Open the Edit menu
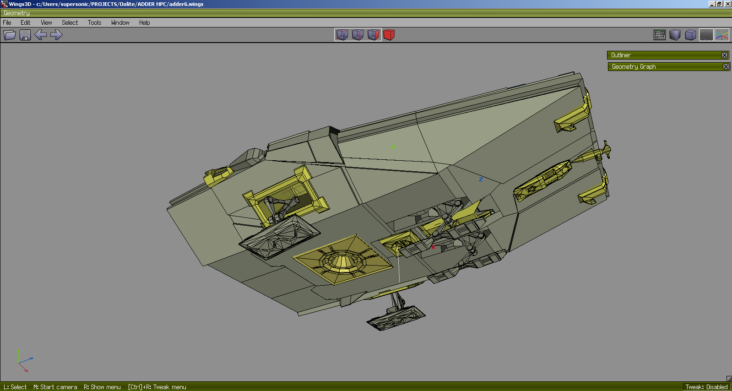732x391 pixels. [x=25, y=22]
